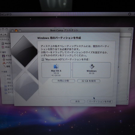Click the Finder scroll down arrow

[x=127, y=99]
